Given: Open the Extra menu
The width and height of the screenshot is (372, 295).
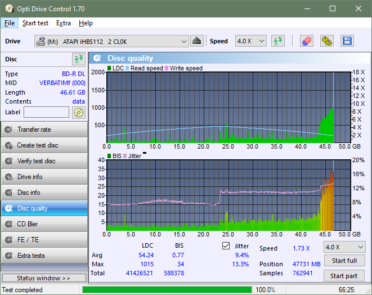Looking at the screenshot, I should (64, 23).
